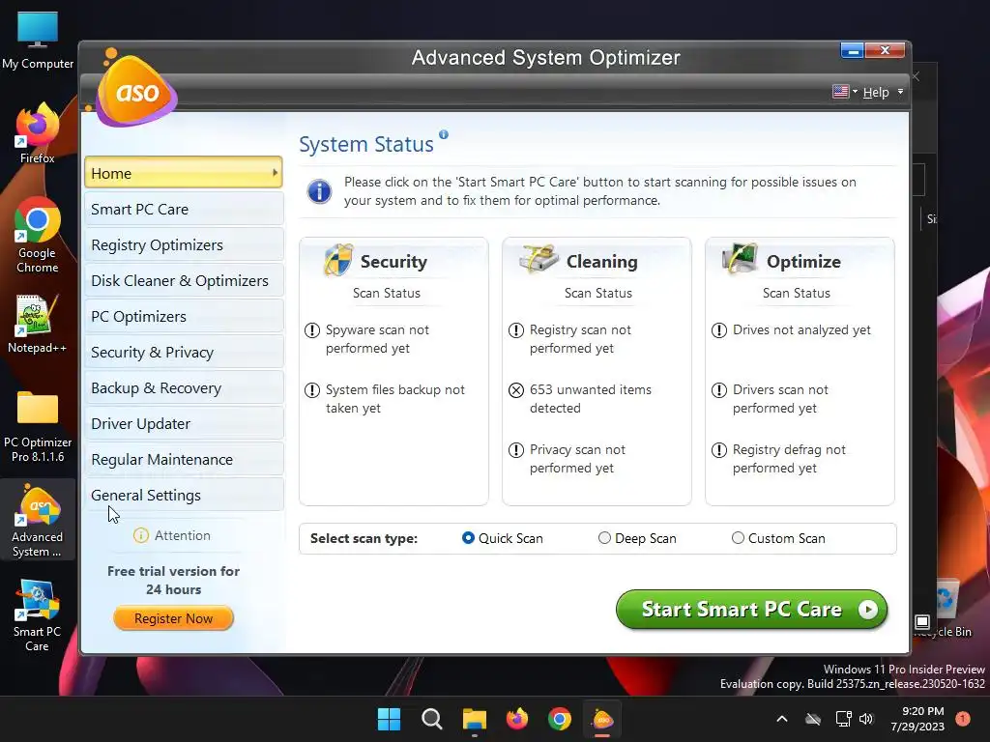Open PC Optimizers section
This screenshot has width=990, height=742.
click(183, 316)
